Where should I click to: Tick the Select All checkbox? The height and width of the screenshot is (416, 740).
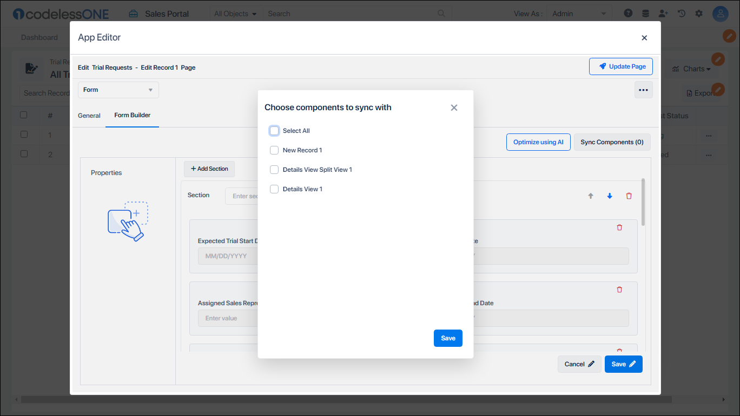[x=274, y=131]
